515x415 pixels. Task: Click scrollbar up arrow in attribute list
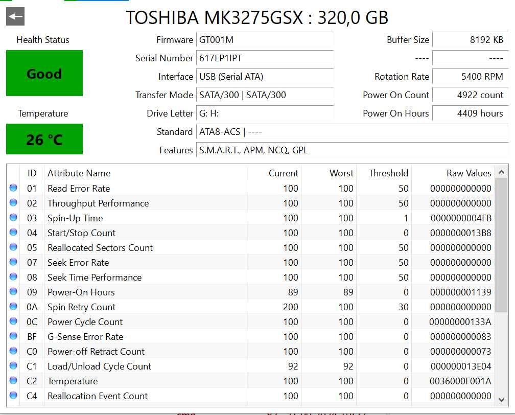501,172
